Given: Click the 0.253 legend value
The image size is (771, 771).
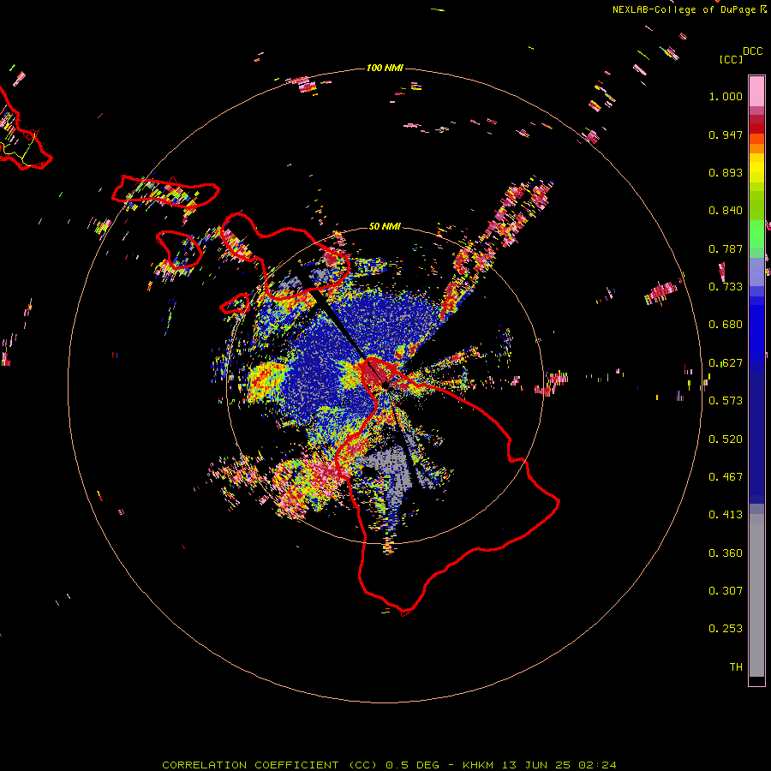Looking at the screenshot, I should pos(726,629).
